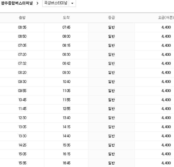Click 일반 grade in the 15:05 row
Viewport: 174px width, 167px height.
[x=111, y=154]
